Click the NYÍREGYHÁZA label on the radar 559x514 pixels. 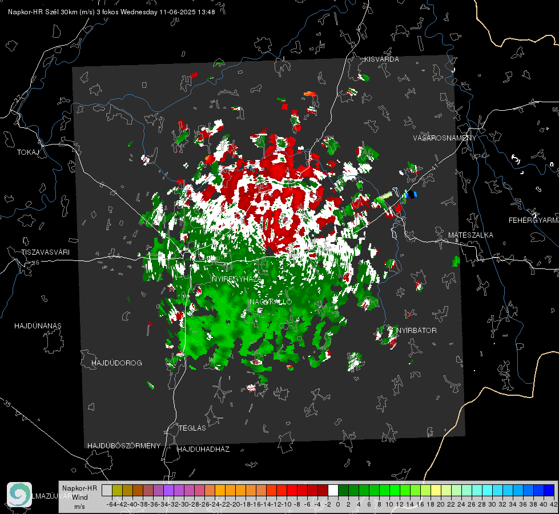tap(236, 279)
